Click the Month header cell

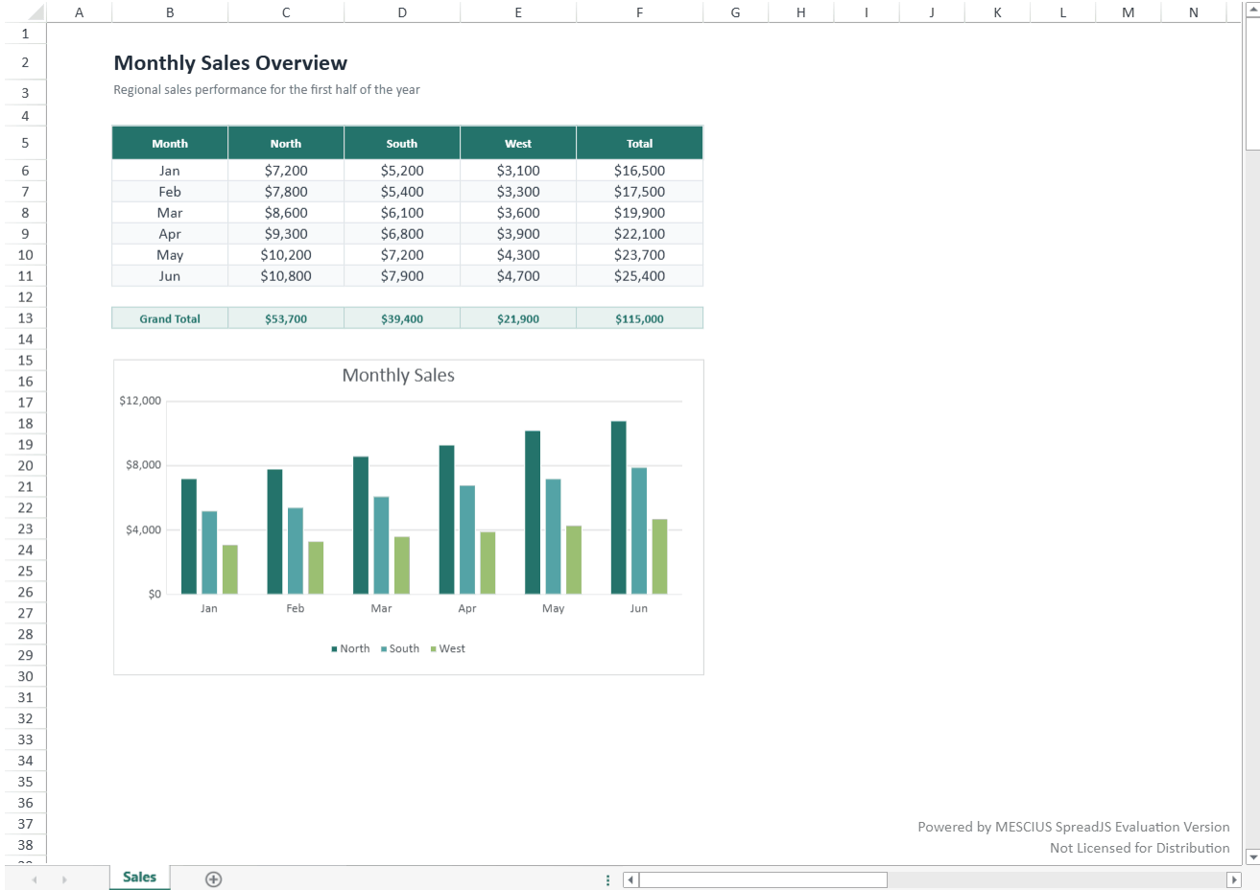pyautogui.click(x=170, y=143)
